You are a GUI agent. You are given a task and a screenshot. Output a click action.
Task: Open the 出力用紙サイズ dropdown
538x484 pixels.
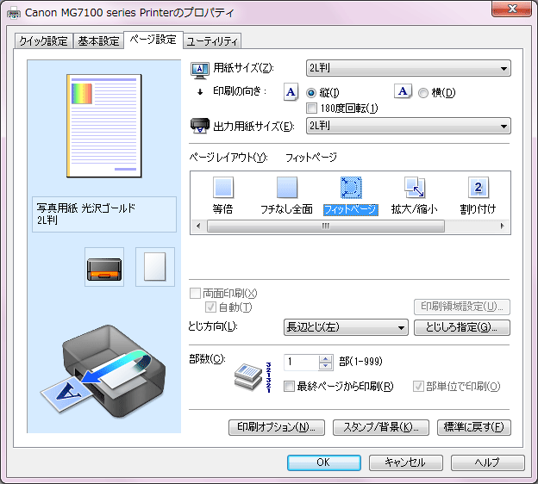[x=409, y=126]
